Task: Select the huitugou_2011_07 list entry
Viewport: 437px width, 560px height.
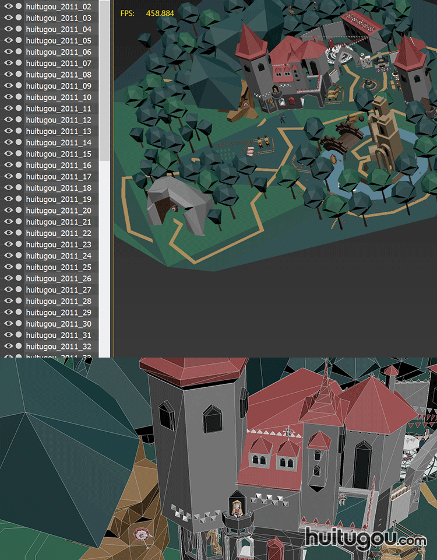Action: click(58, 64)
